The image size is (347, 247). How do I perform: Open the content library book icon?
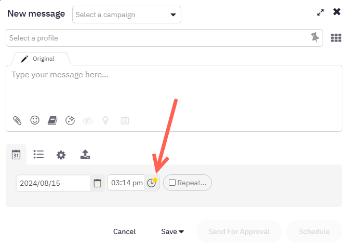point(52,120)
